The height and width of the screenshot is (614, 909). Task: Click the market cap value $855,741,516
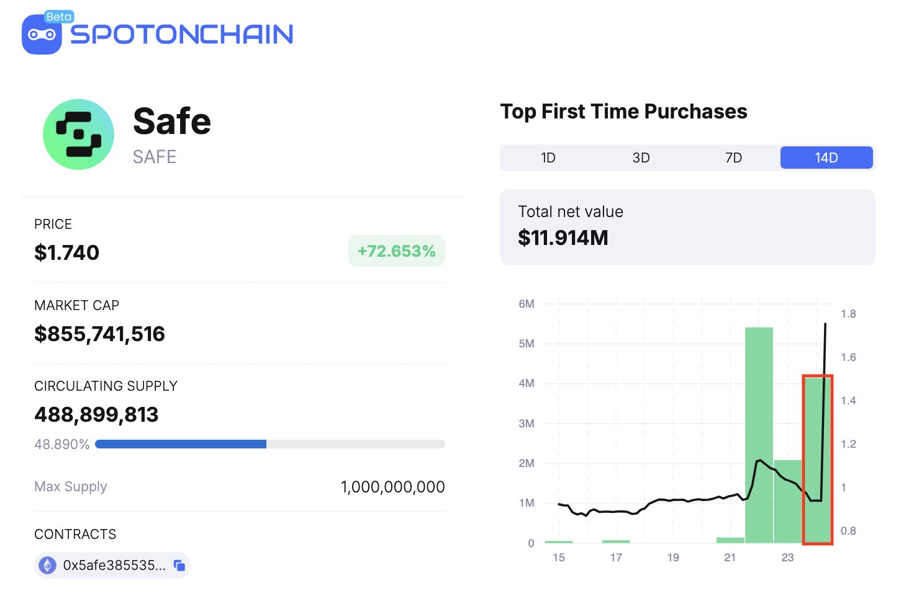click(x=99, y=334)
